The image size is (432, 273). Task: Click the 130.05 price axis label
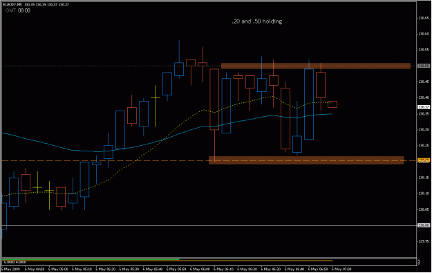click(x=424, y=209)
